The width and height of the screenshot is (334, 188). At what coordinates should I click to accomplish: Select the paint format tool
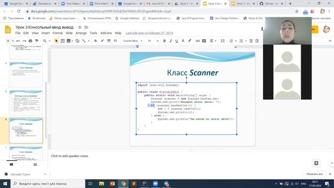pos(37,41)
